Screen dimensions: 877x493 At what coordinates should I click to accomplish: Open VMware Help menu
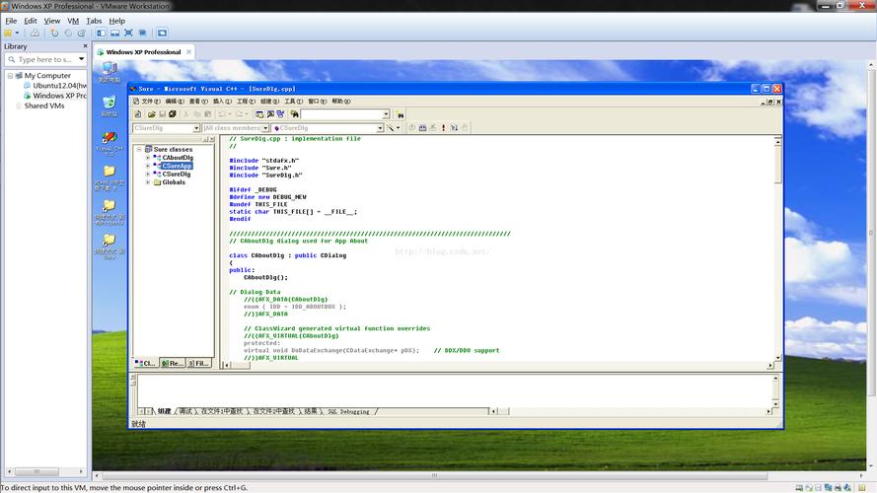click(x=116, y=21)
